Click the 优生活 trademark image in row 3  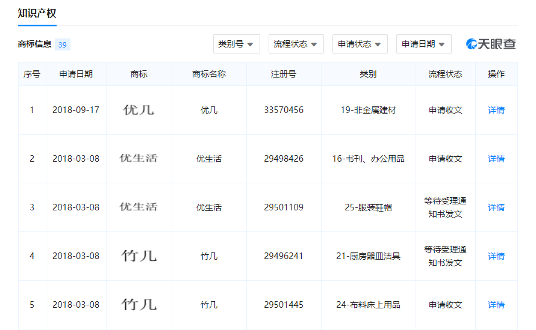coord(139,207)
